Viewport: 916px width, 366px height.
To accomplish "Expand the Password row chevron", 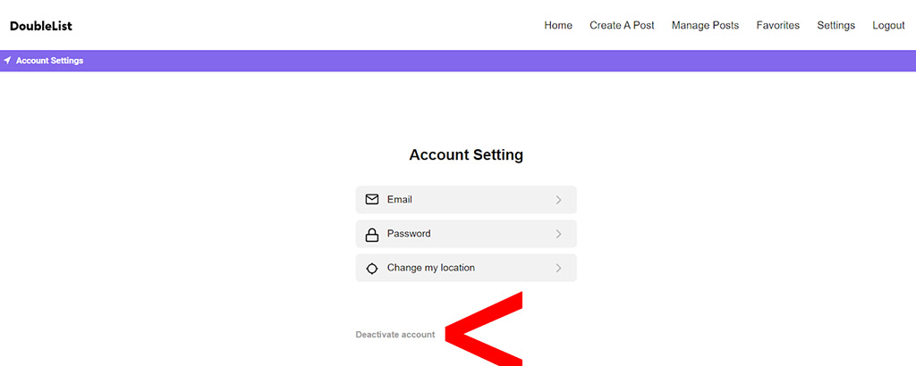I will tap(558, 234).
